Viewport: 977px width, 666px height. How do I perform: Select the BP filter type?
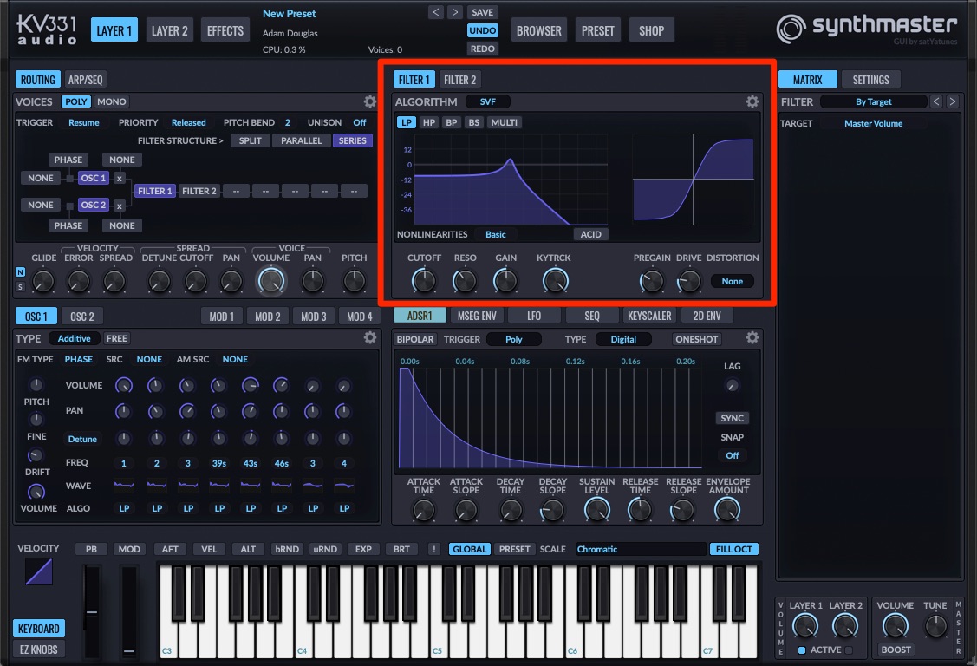[451, 123]
